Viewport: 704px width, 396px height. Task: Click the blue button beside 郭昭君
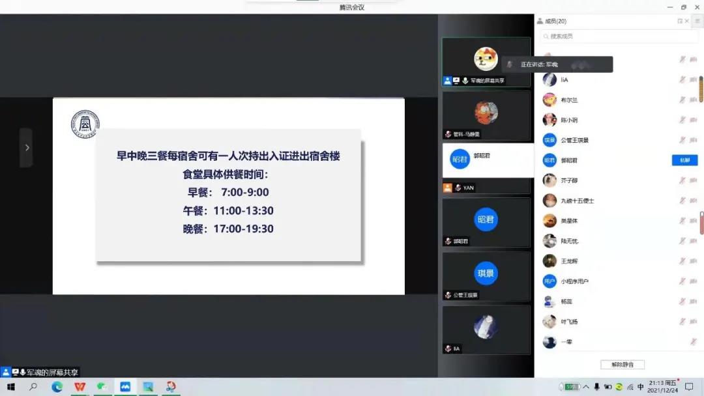pyautogui.click(x=684, y=160)
